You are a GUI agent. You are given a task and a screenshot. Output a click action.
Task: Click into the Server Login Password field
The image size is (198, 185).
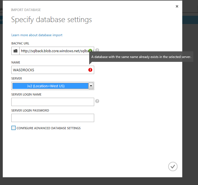coord(52,118)
